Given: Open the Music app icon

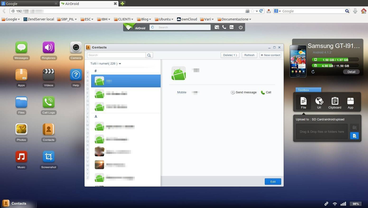Looking at the screenshot, I should pos(21,157).
